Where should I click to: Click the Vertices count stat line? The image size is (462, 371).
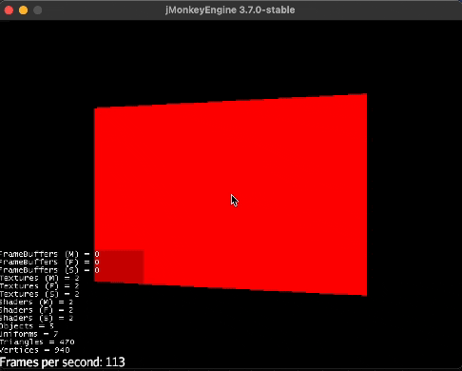tap(35, 350)
